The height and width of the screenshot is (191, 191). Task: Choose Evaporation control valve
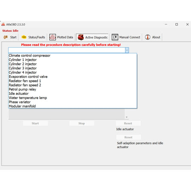click(73, 77)
